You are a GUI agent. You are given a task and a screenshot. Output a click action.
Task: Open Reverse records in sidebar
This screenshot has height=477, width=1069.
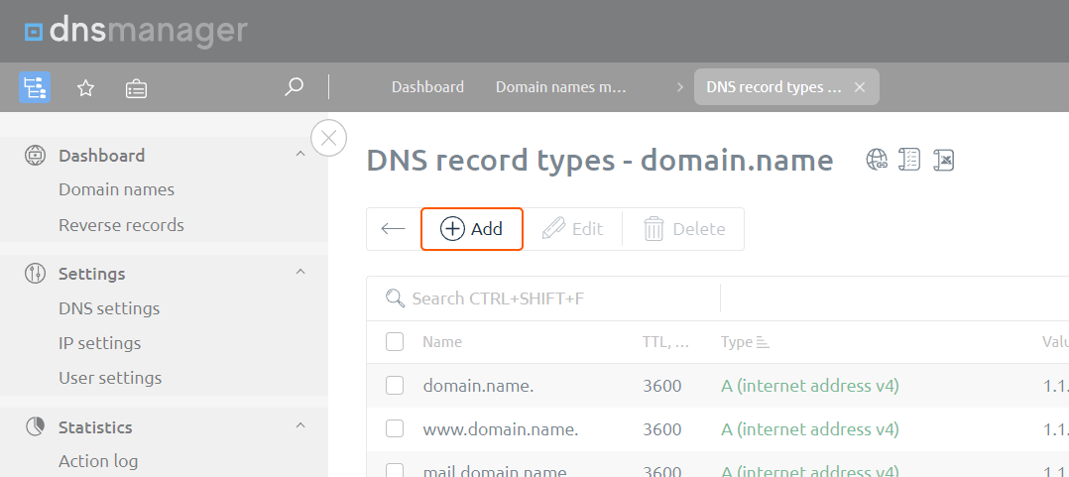pos(121,225)
